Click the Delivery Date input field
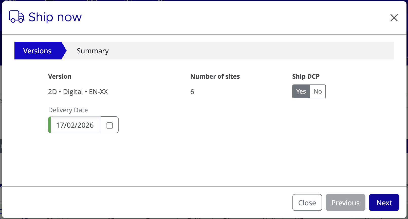408x219 pixels. tap(75, 125)
